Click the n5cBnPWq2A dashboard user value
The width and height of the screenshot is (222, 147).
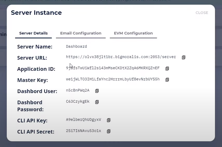point(78,90)
